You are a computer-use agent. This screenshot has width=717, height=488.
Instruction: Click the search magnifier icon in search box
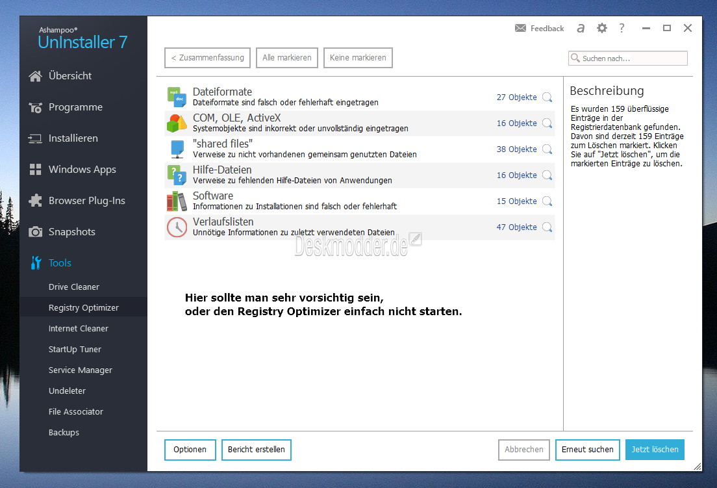pyautogui.click(x=575, y=58)
